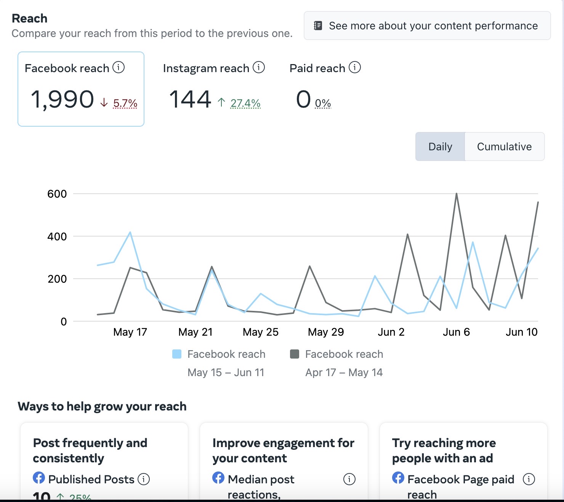Click the Facebook logo beside Published Posts
This screenshot has height=502, width=564.
39,478
